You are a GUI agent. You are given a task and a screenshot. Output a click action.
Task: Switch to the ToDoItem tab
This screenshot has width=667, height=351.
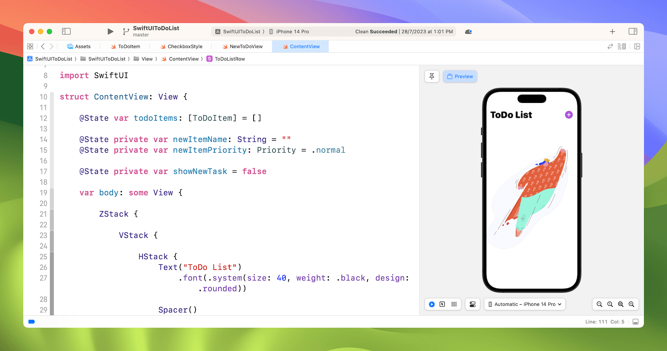pos(125,46)
